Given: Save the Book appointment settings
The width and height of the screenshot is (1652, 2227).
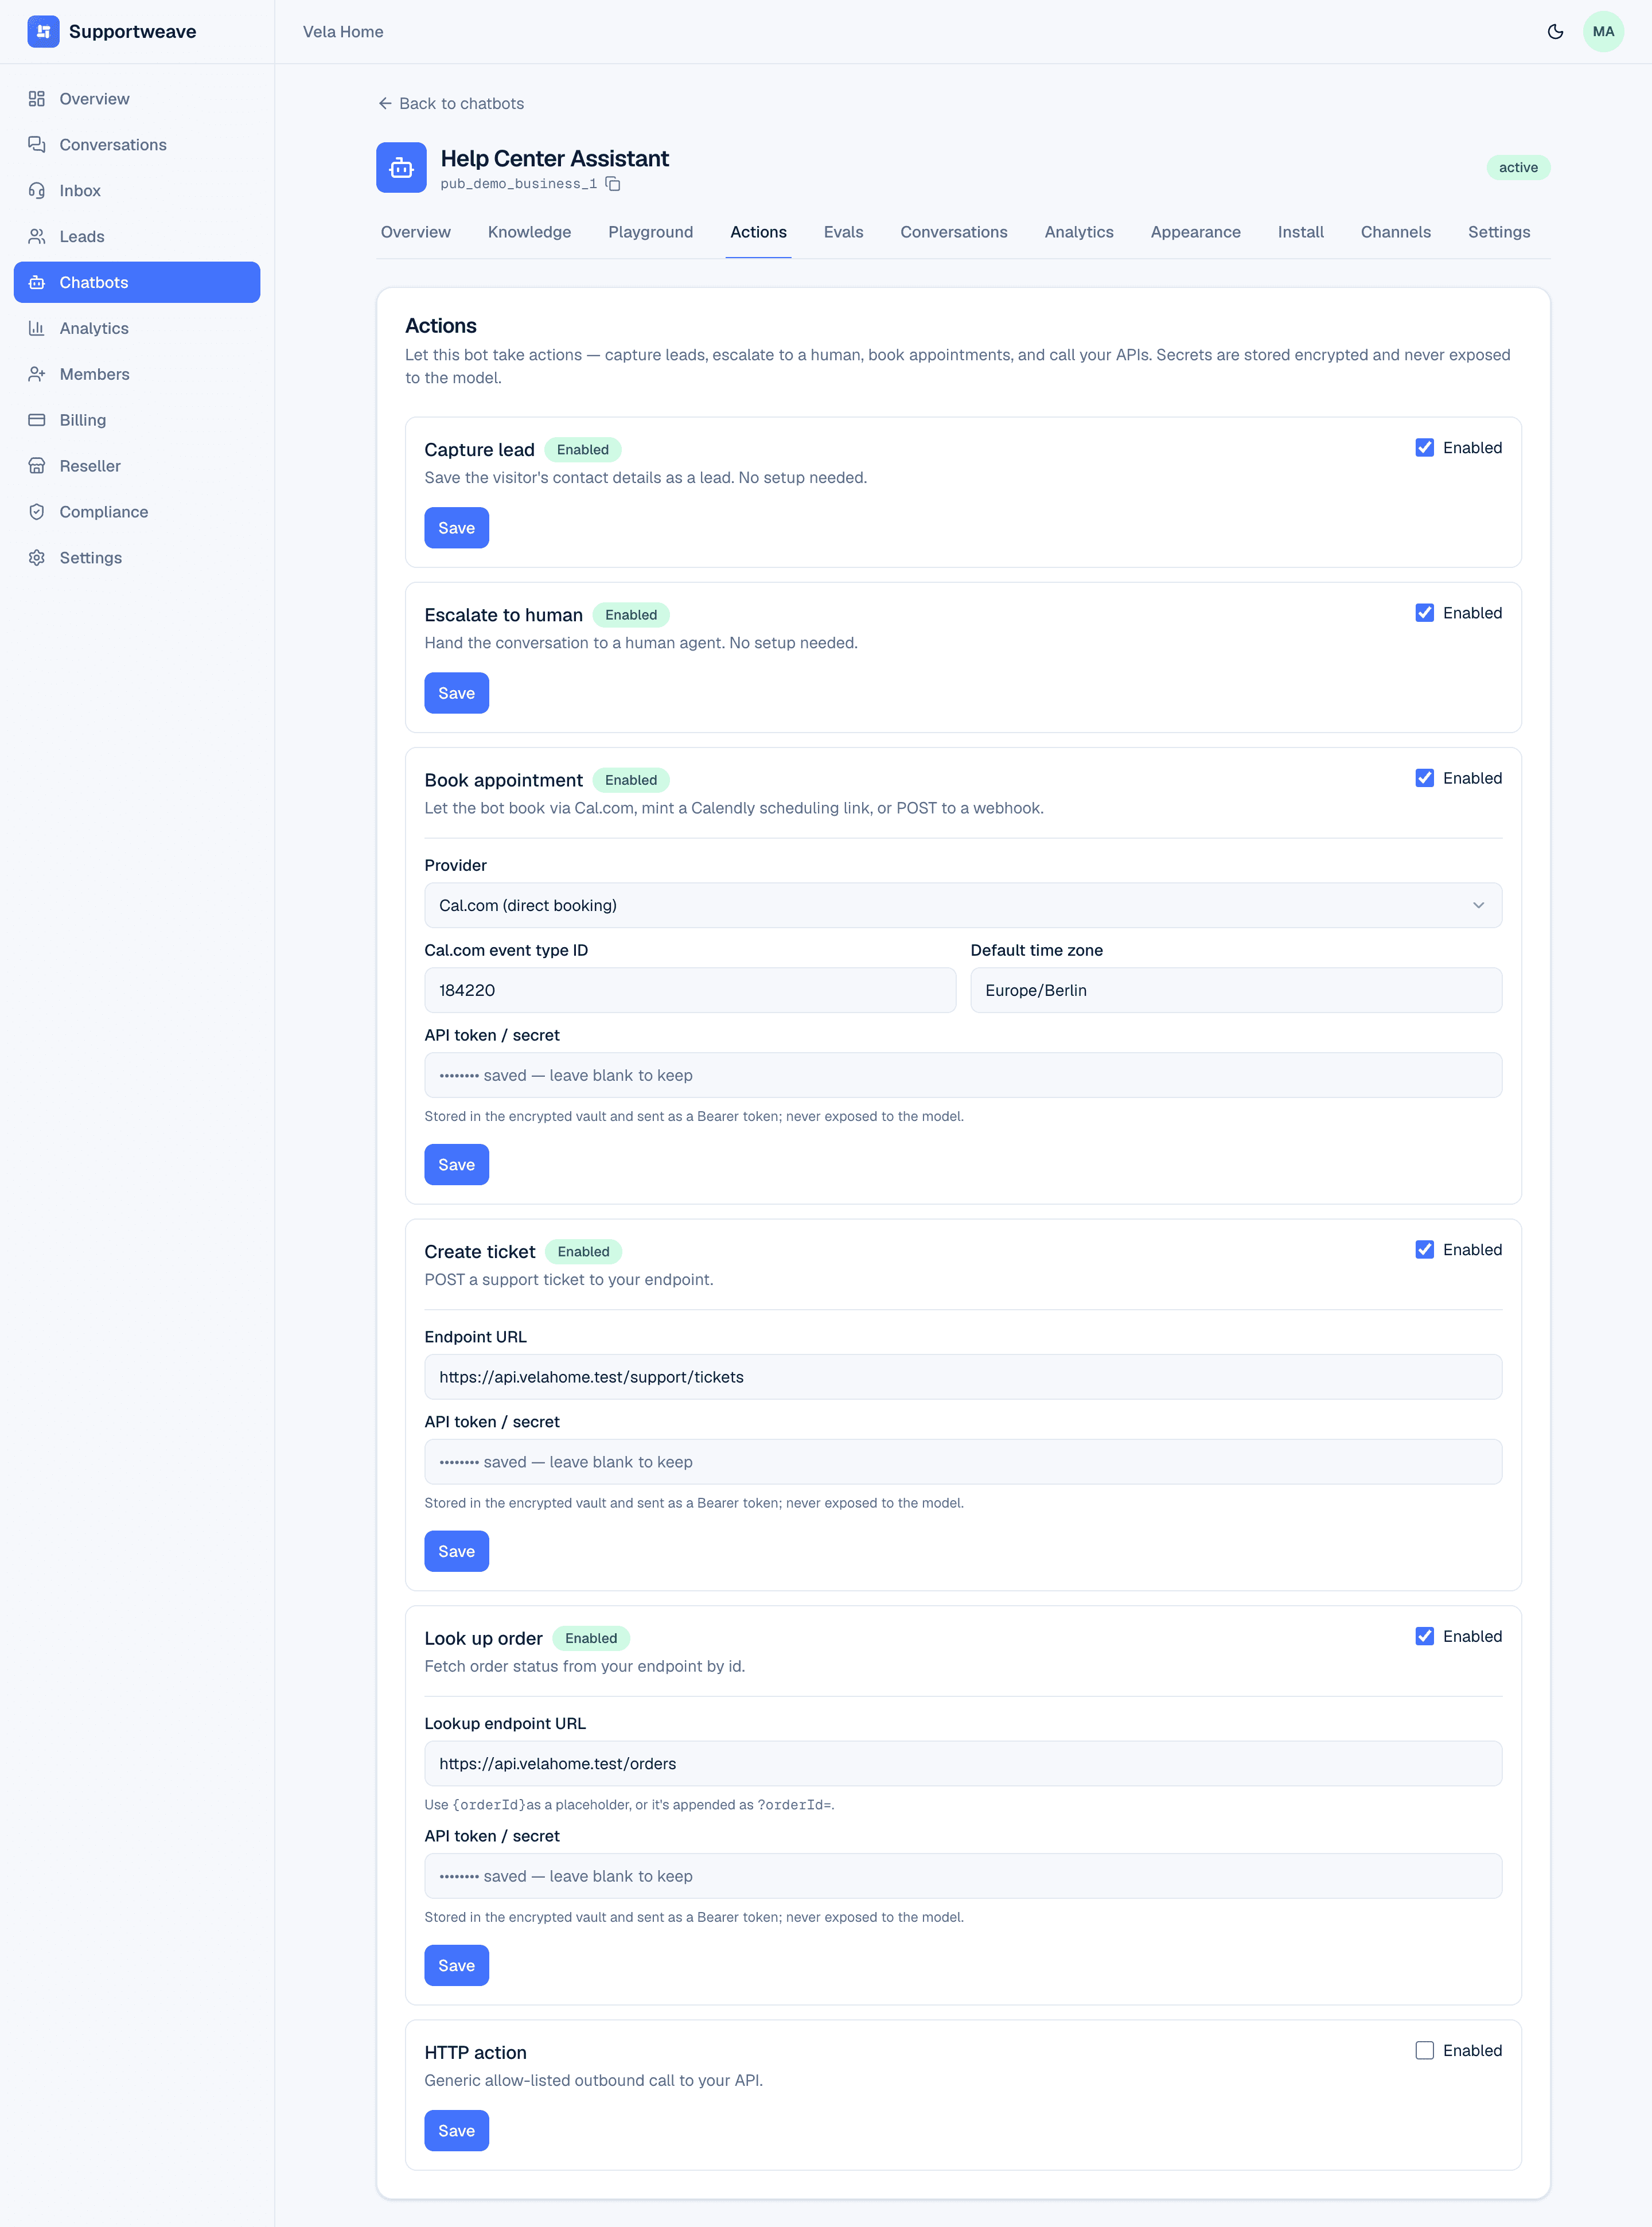Looking at the screenshot, I should (456, 1165).
